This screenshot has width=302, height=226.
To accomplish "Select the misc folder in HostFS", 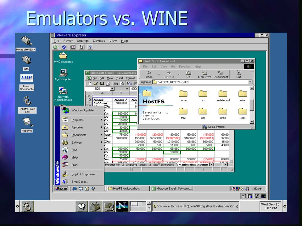I will point(243,96).
